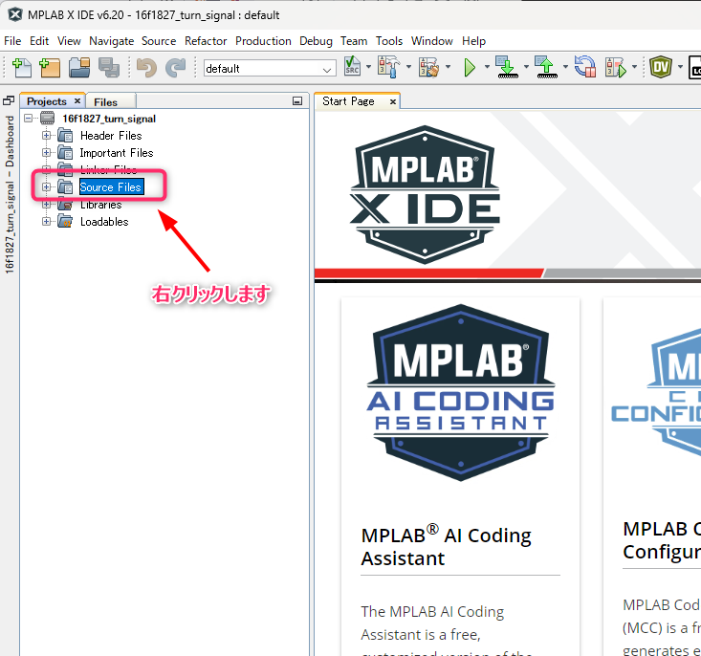Click the MPLAB X IDE banner logo
Image resolution: width=701 pixels, height=656 pixels.
[x=425, y=194]
